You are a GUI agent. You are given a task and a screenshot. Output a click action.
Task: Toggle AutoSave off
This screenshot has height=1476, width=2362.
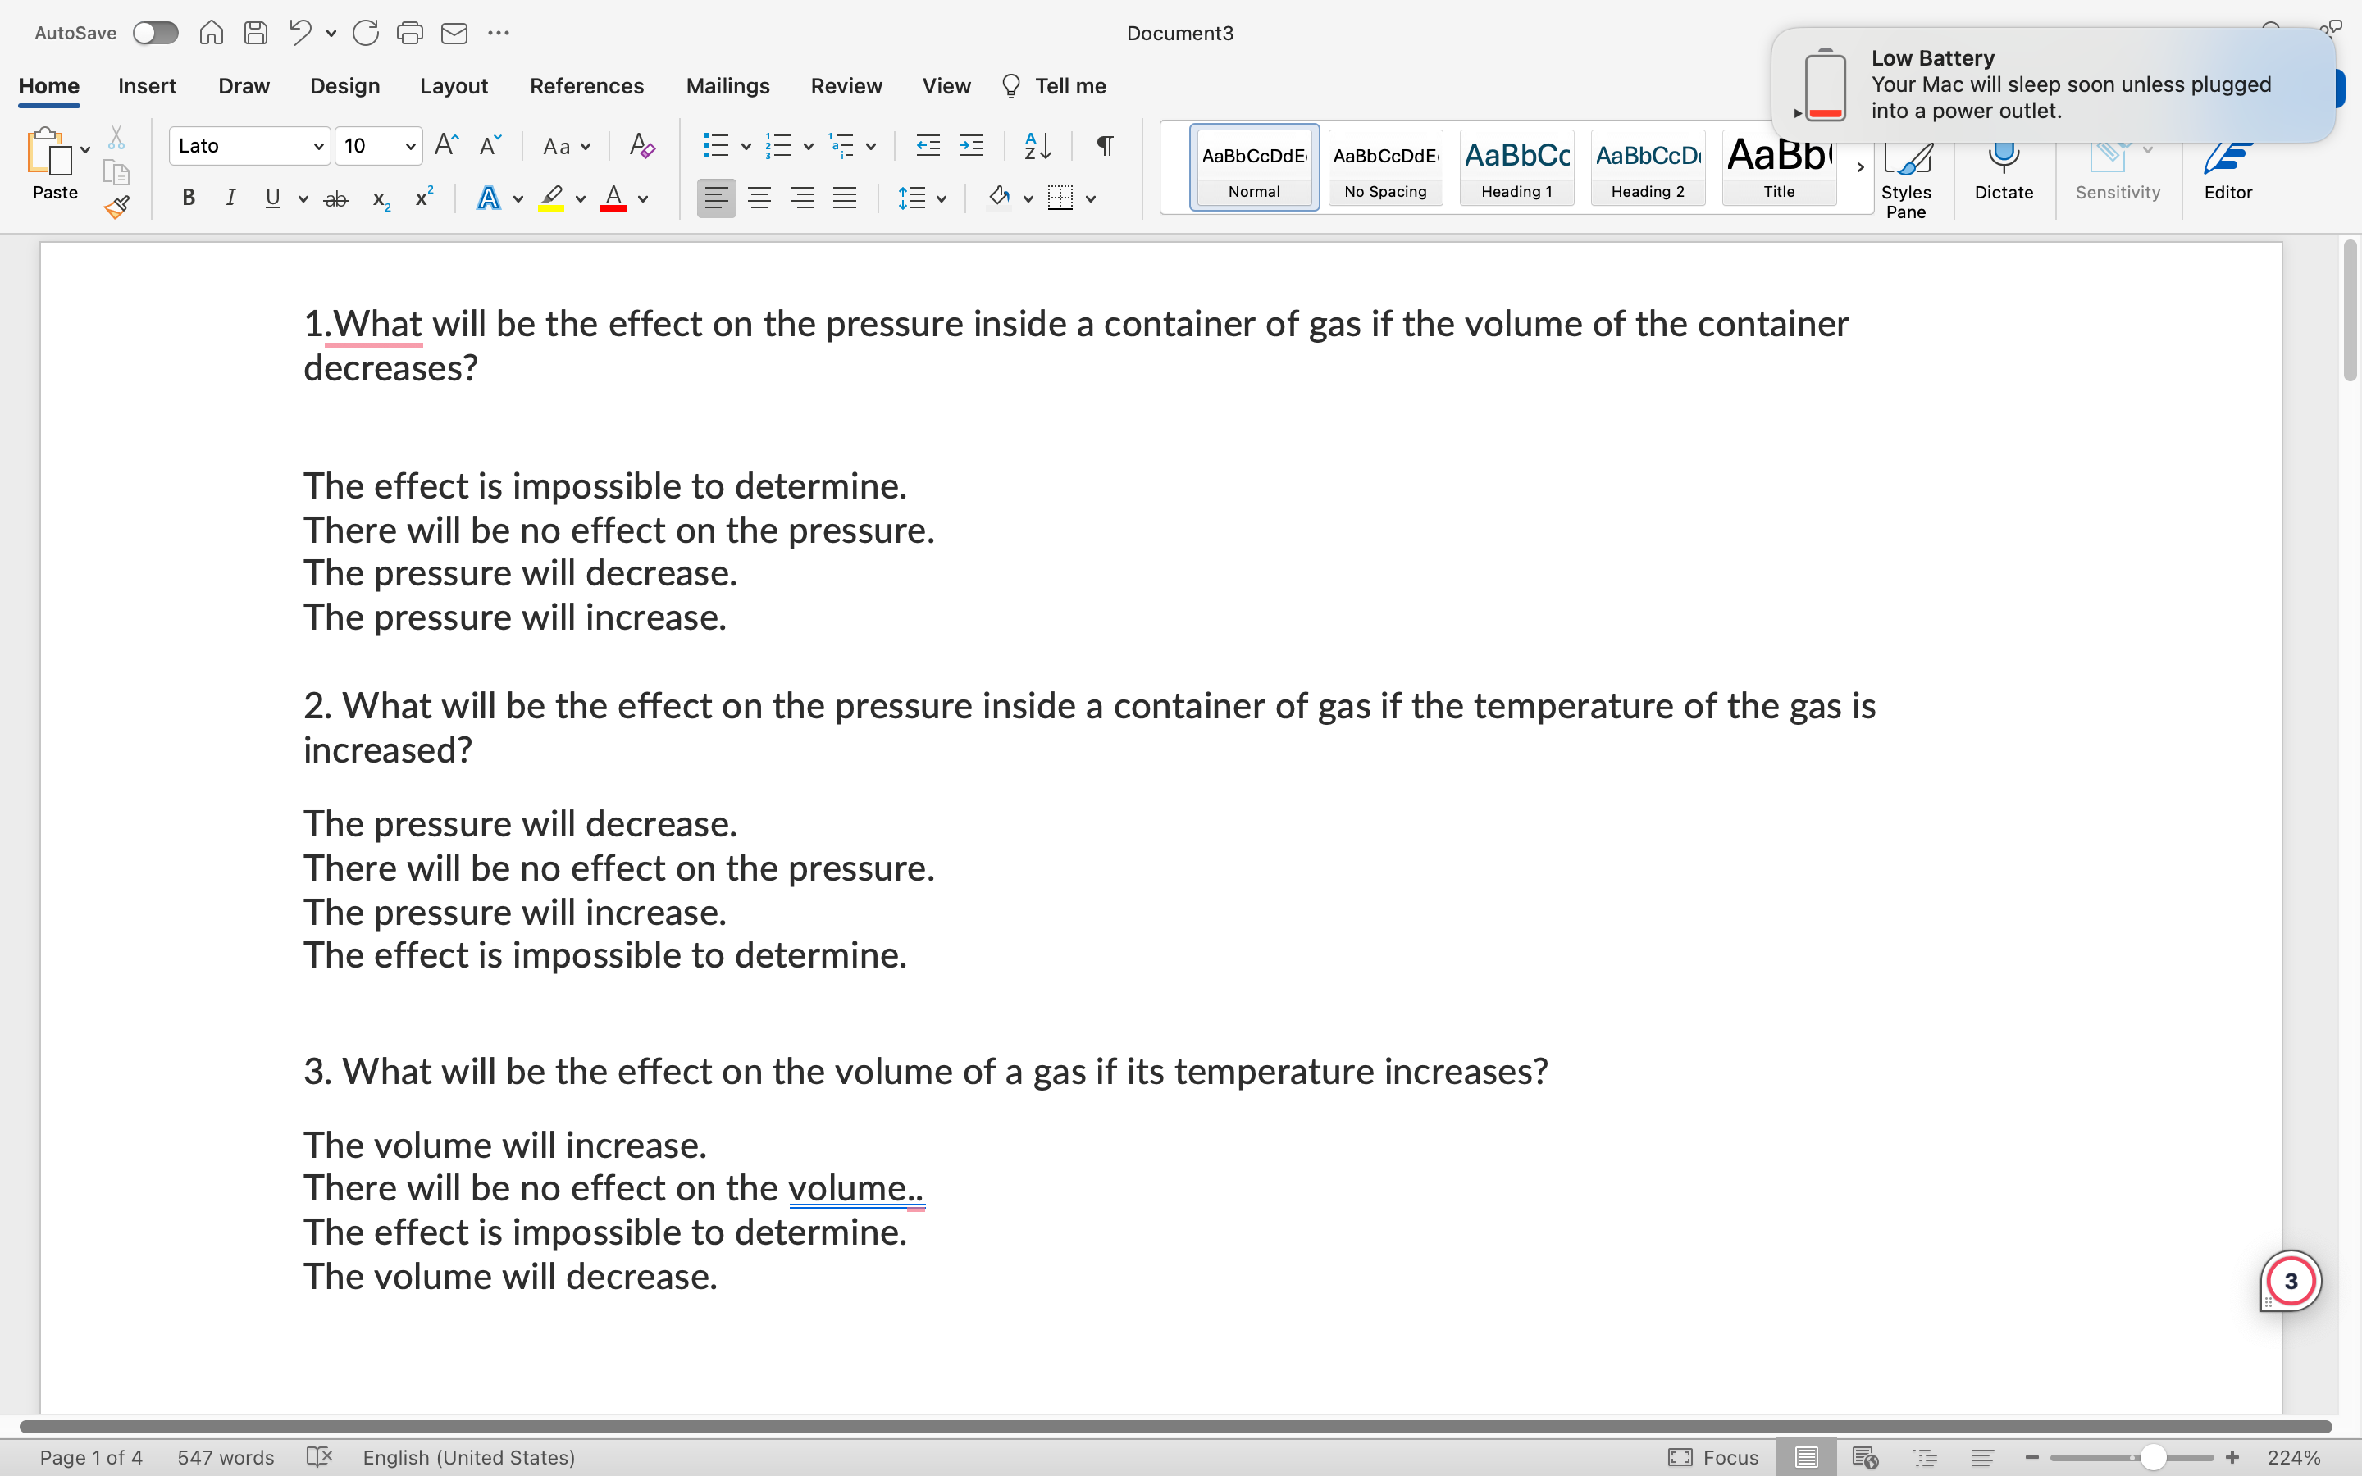154,32
